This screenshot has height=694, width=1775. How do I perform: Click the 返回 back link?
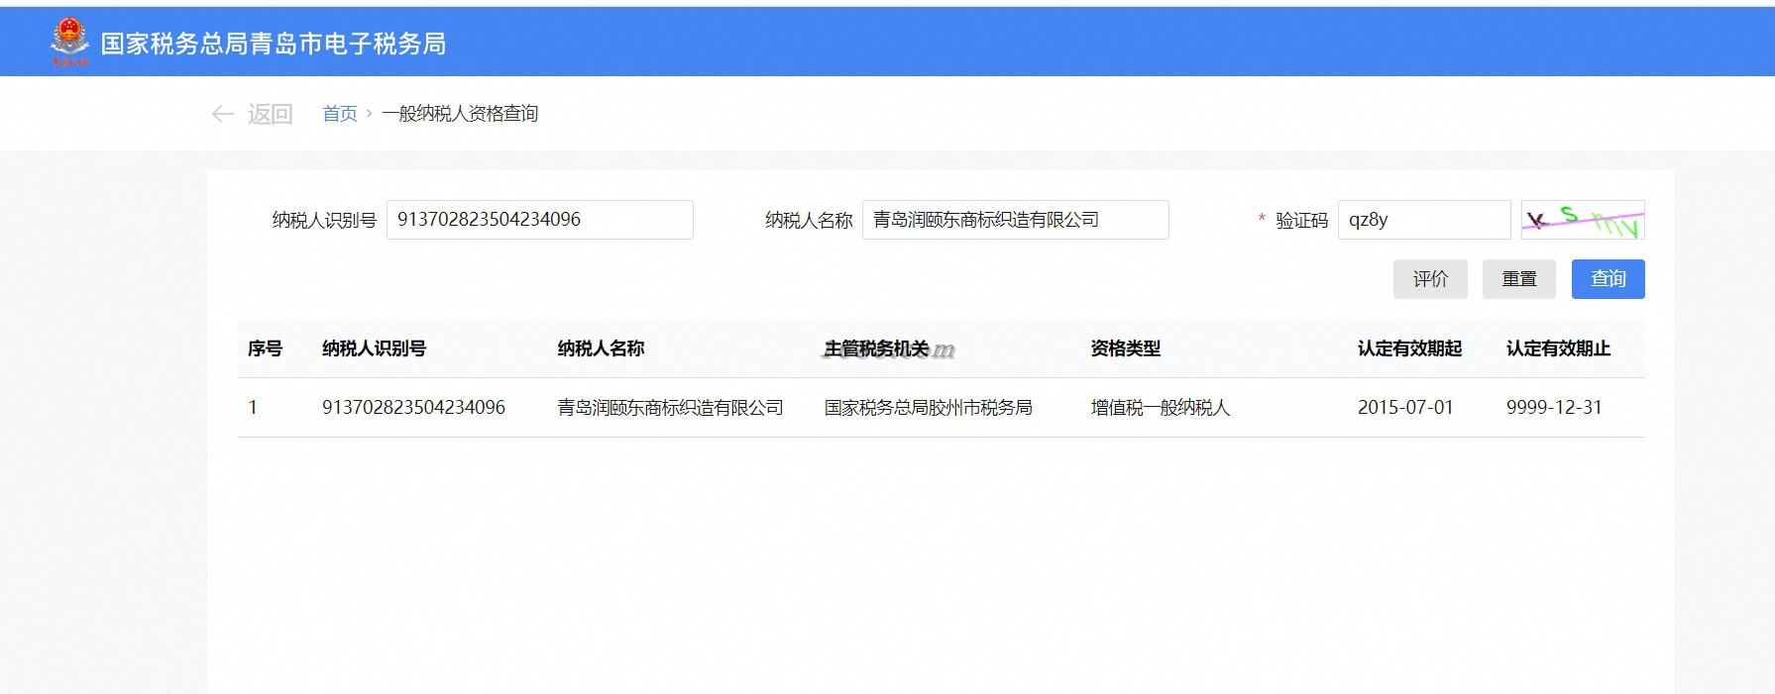point(270,115)
